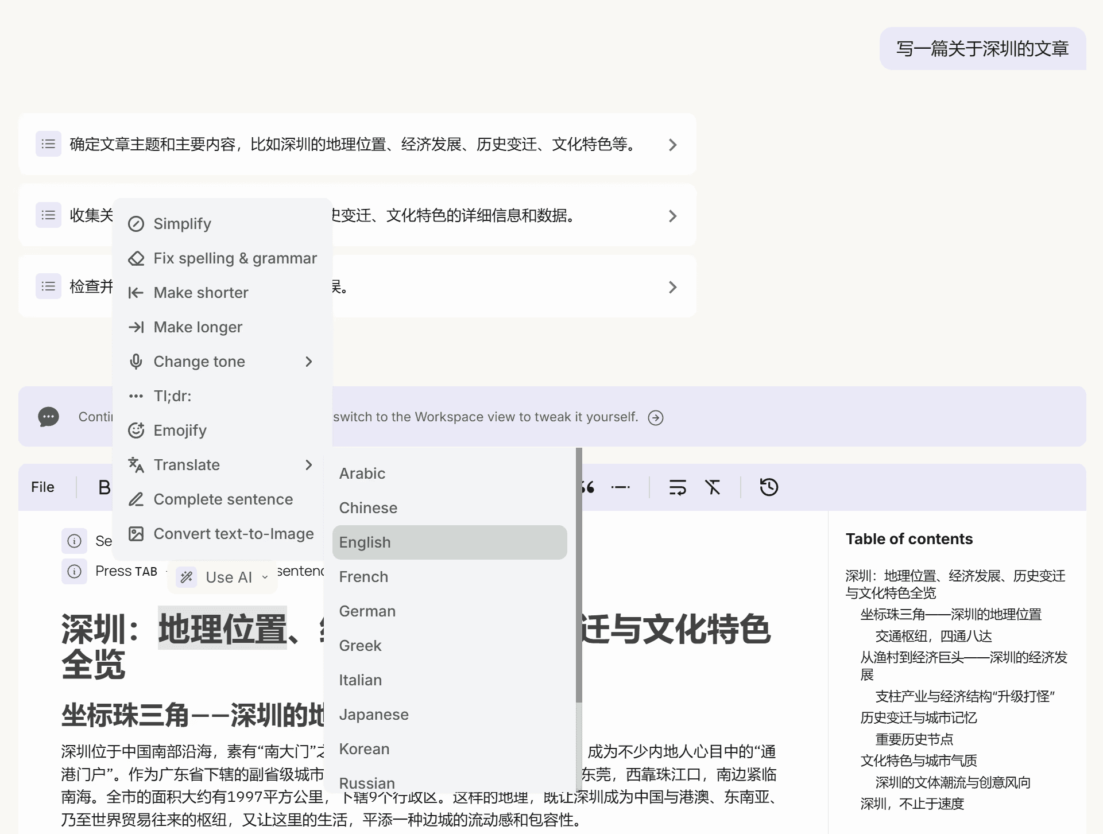Image resolution: width=1103 pixels, height=834 pixels.
Task: Click the language list scrollbar
Action: tap(579, 574)
